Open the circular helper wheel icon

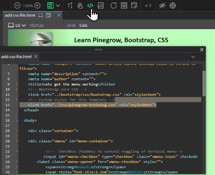pos(172,6)
